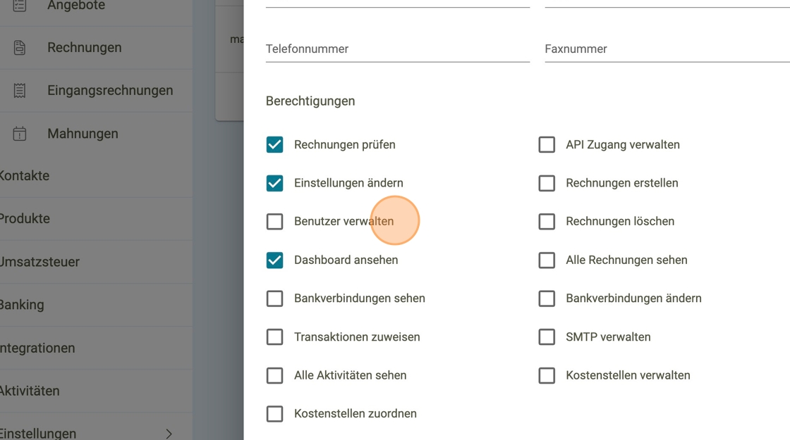Image resolution: width=790 pixels, height=440 pixels.
Task: Enable API Zugang verwalten
Action: click(x=547, y=145)
